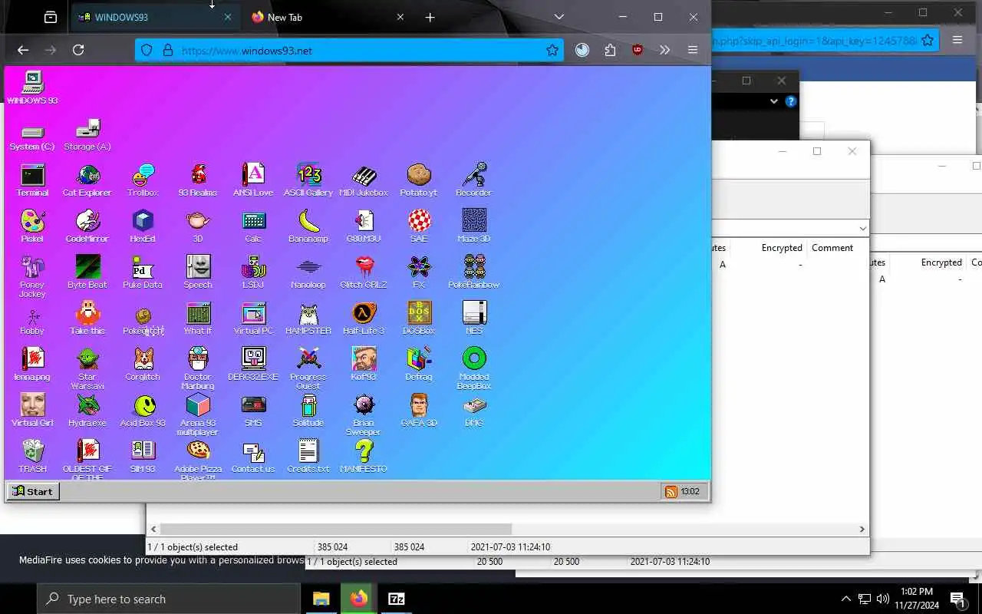Open Credits.txt document icon
Viewport: 982px width, 614px height.
pyautogui.click(x=308, y=456)
